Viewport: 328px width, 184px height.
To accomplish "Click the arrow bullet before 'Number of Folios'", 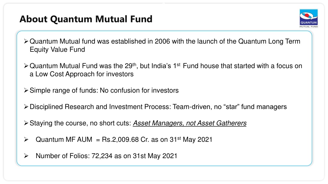I will pos(26,156).
